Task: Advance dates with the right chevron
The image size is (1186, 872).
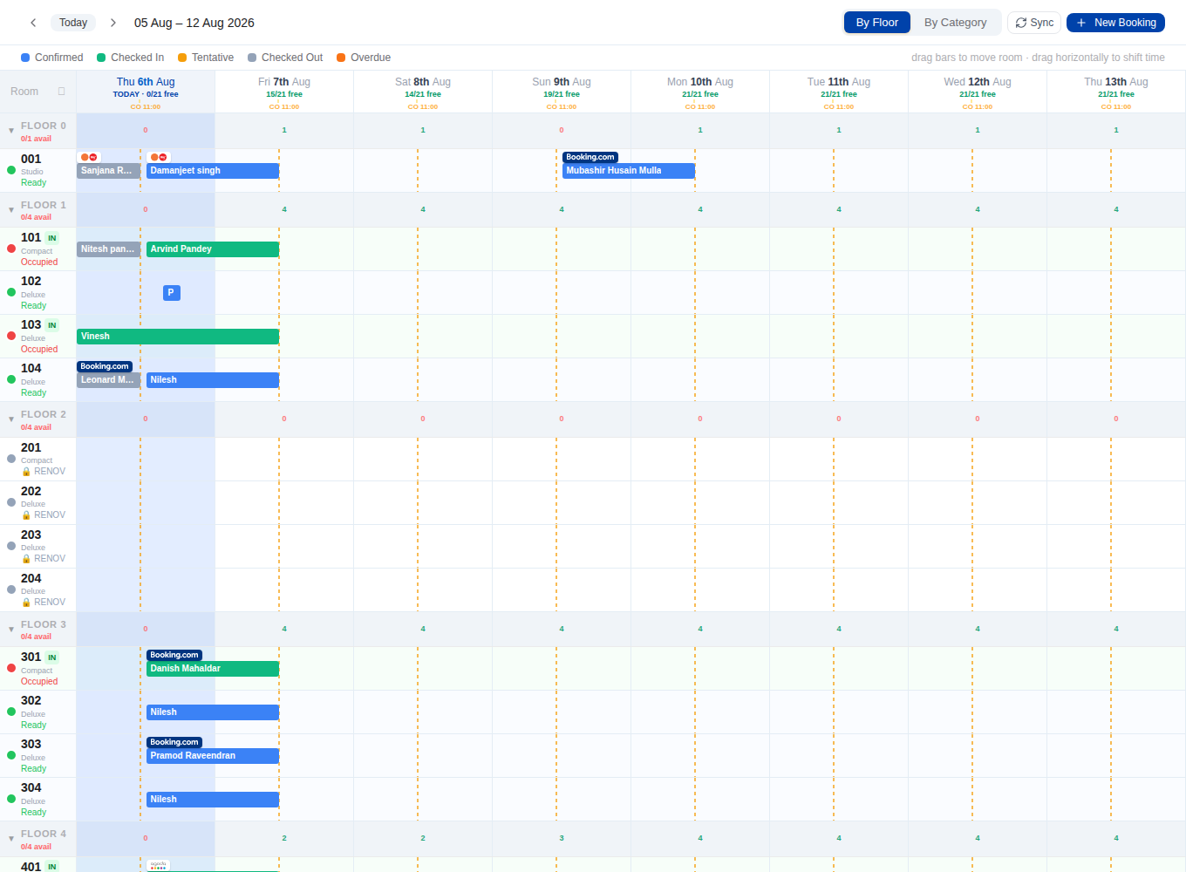Action: 112,23
